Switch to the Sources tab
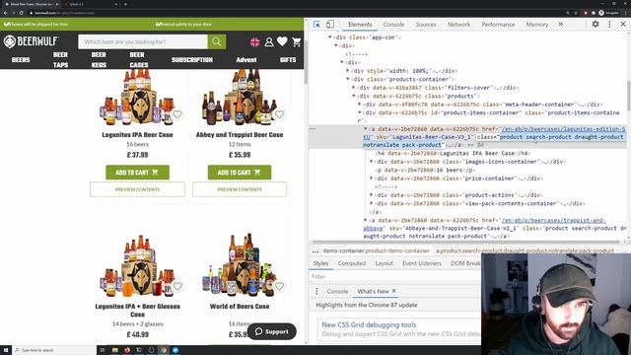The height and width of the screenshot is (355, 631). 426,25
